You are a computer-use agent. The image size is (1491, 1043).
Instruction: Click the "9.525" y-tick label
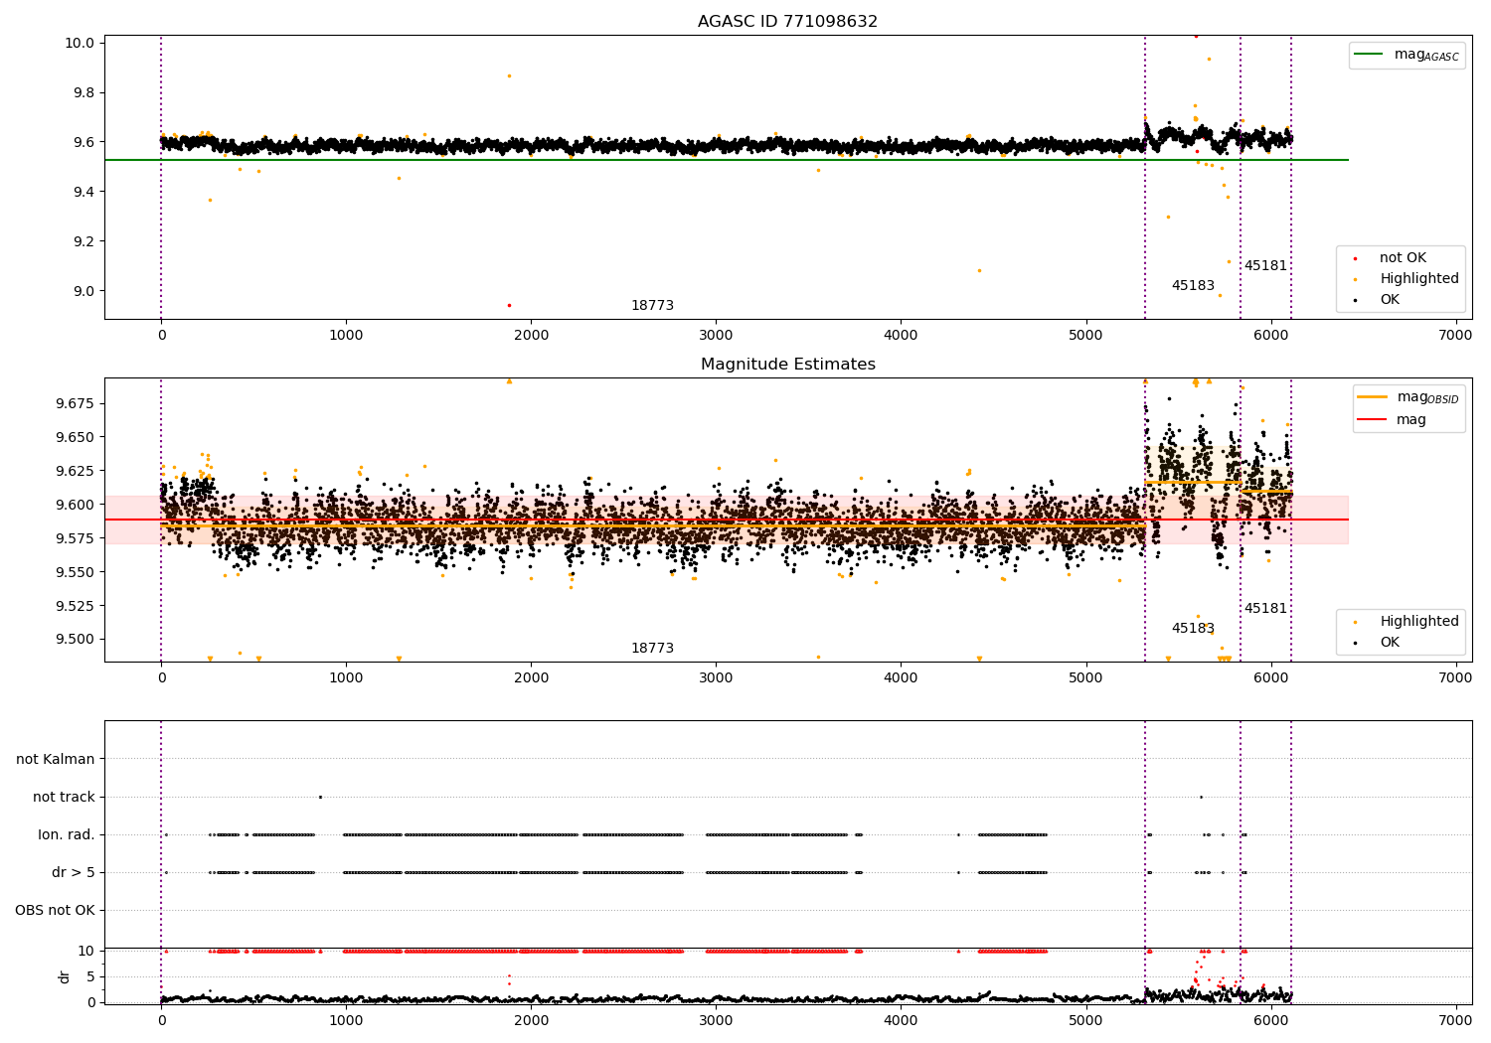[75, 606]
